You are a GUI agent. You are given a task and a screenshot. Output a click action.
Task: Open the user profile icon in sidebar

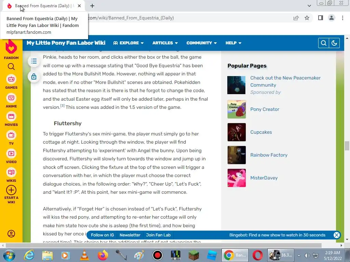click(x=11, y=233)
